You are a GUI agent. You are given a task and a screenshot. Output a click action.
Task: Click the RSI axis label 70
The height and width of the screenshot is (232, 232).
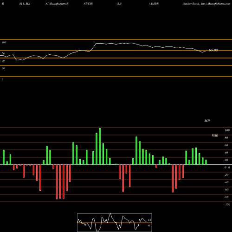pos(3,53)
